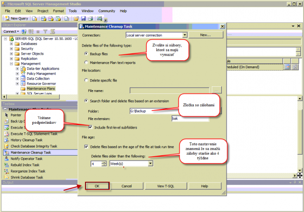Choose the Delete specific file option
Viewport: 304px width, 212px height.
tap(86, 80)
